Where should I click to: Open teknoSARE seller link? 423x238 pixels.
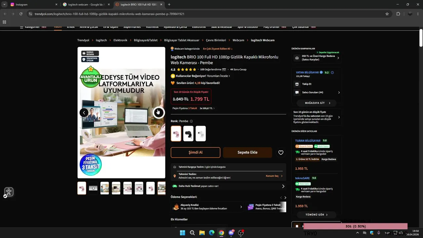[x=302, y=178]
